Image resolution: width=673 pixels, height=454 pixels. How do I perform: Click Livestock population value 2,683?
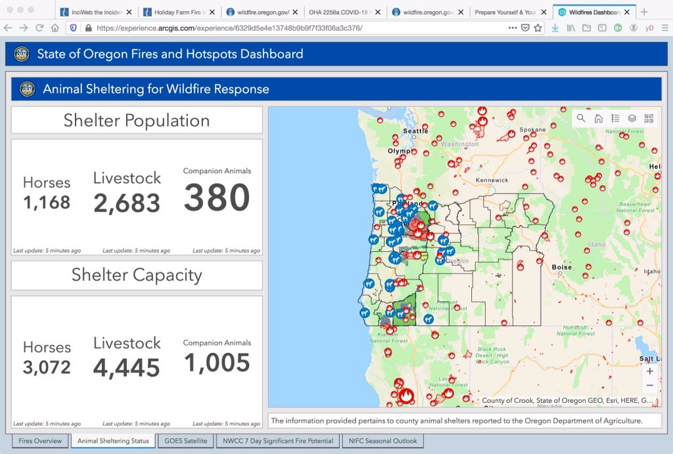click(x=127, y=203)
